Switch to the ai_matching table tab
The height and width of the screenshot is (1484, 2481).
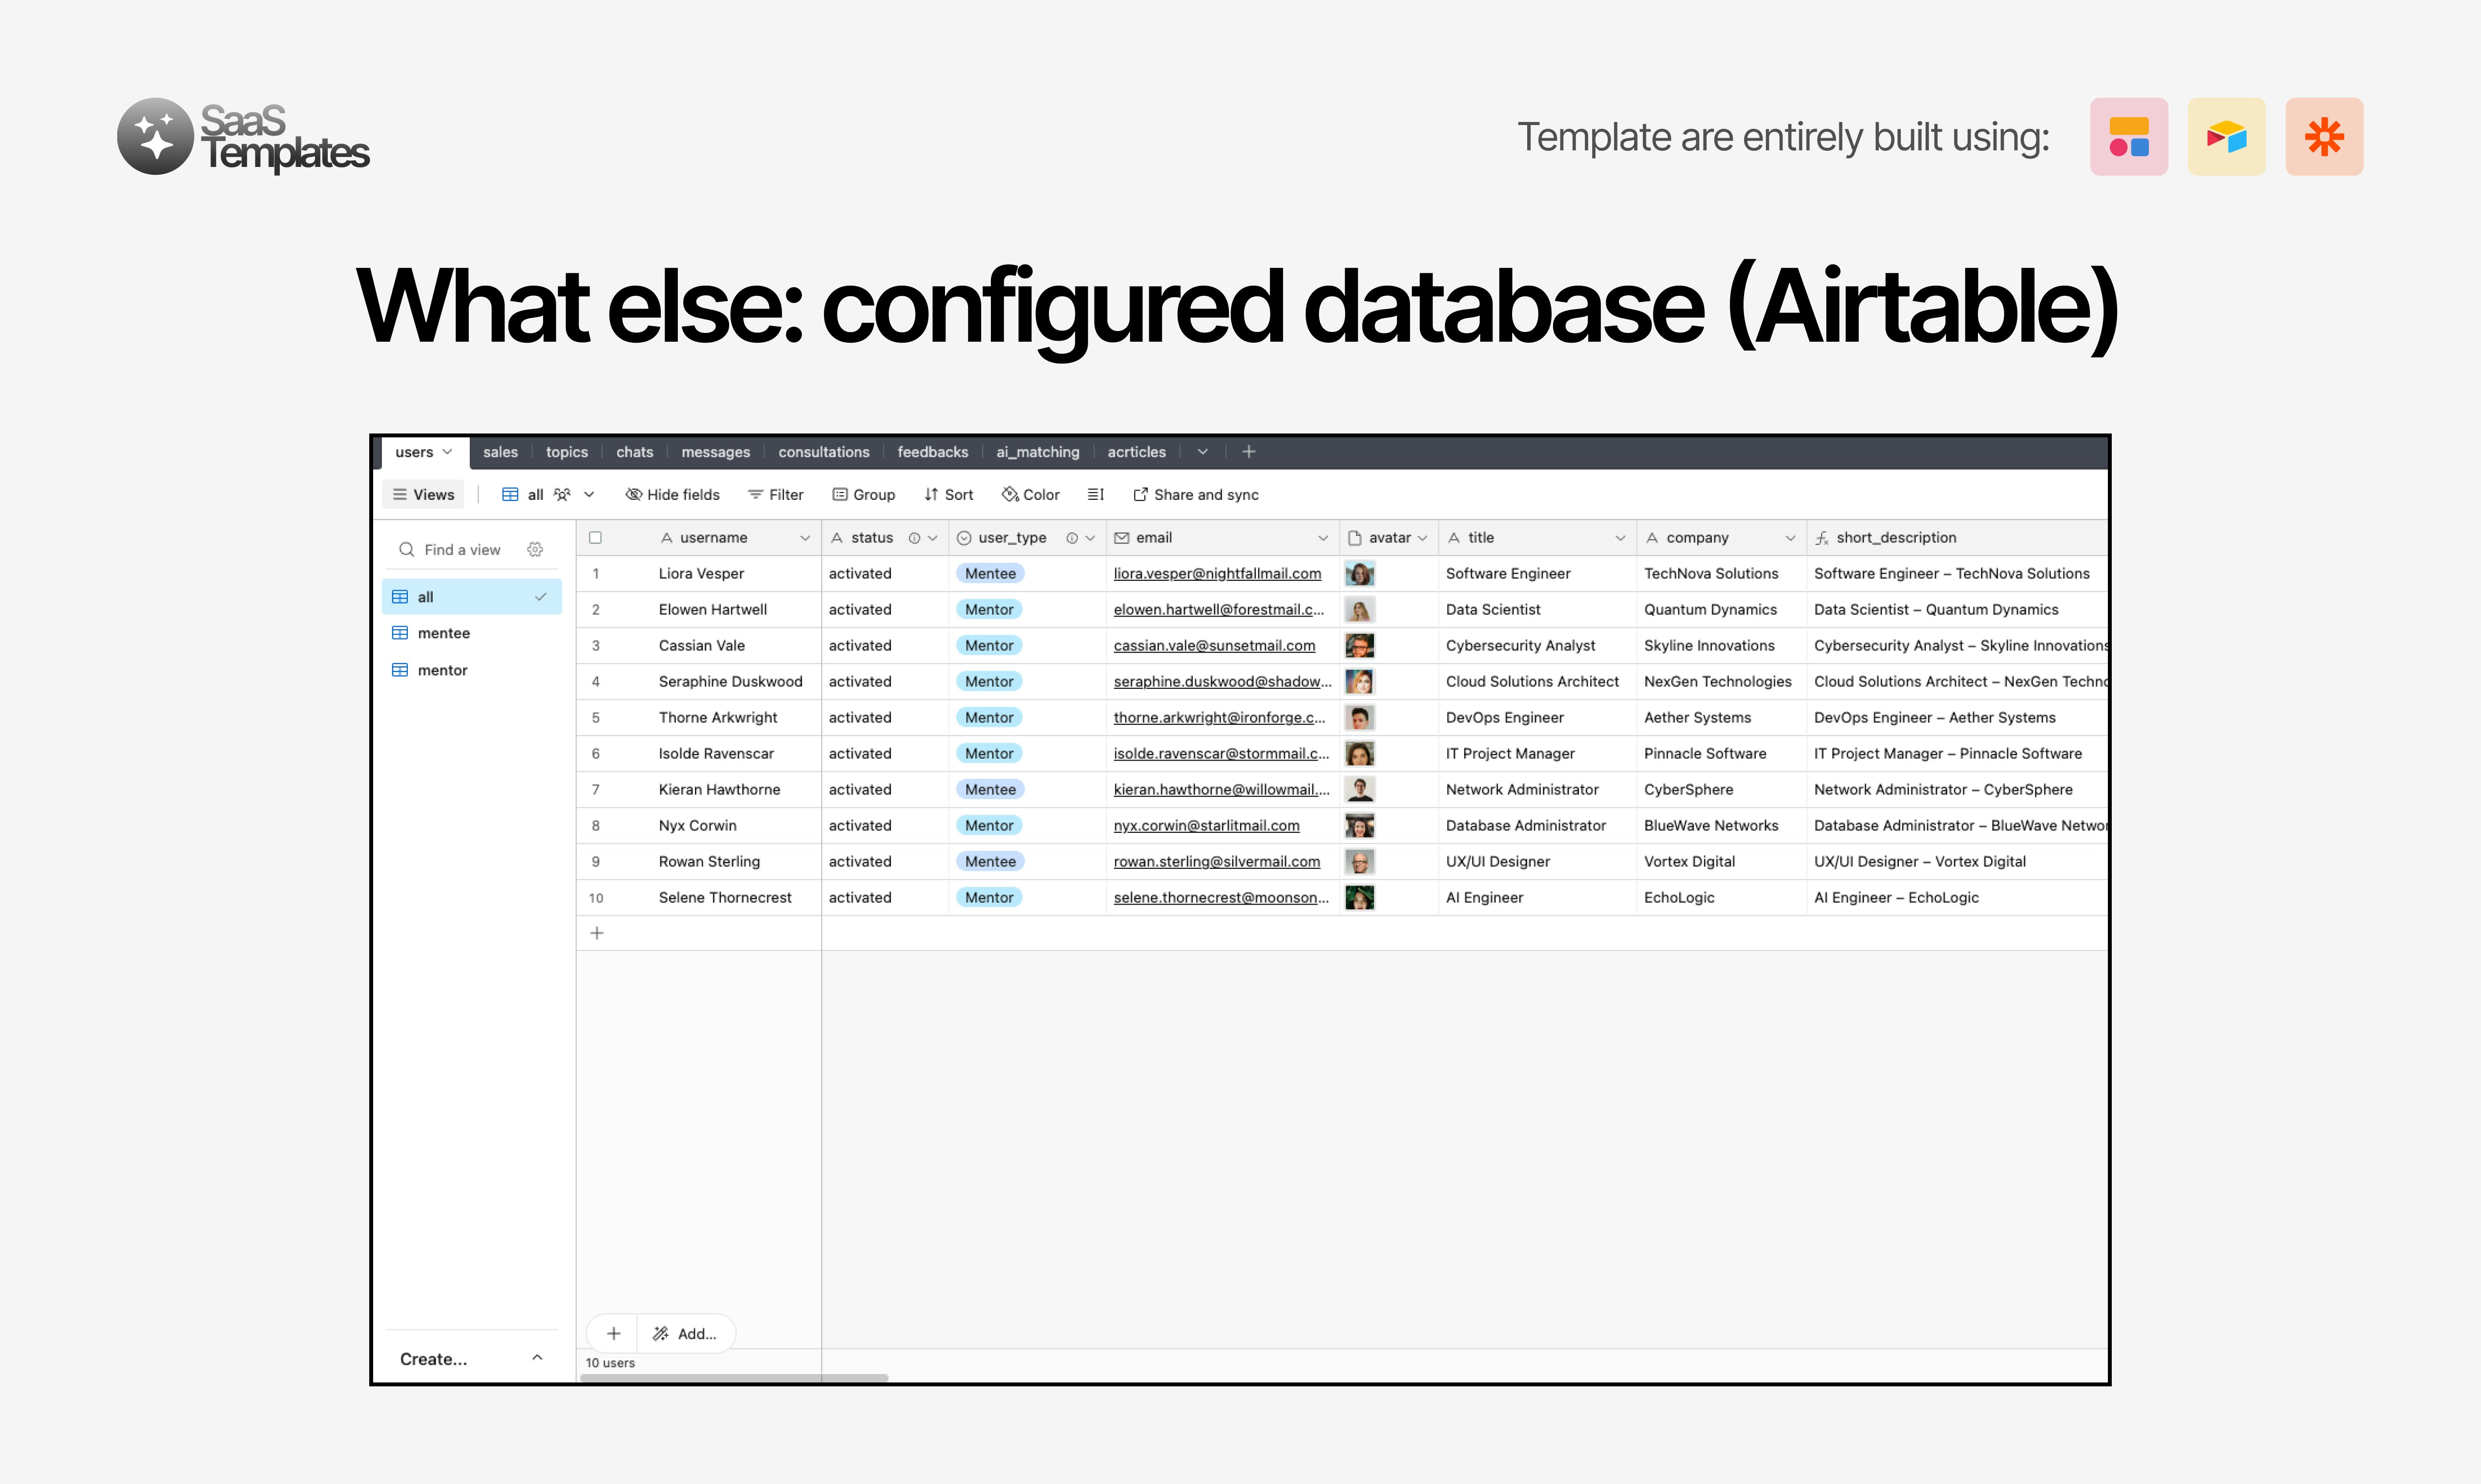click(x=1037, y=452)
